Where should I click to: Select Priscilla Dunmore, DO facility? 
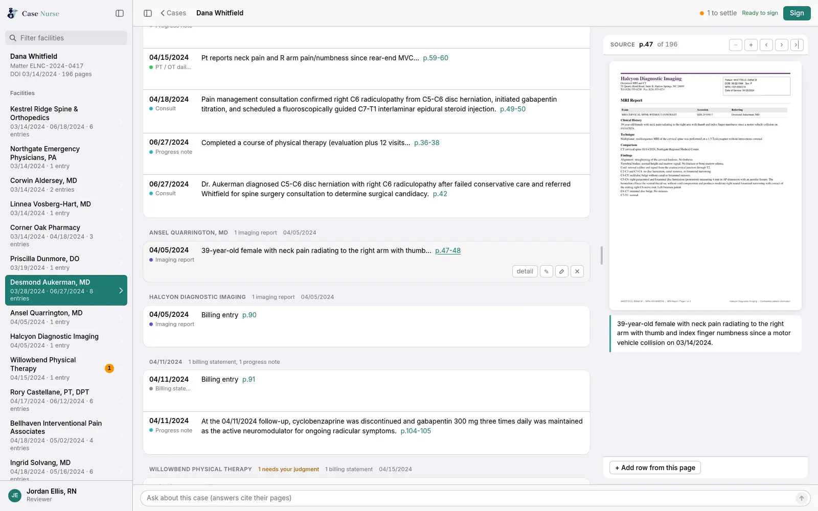point(66,263)
